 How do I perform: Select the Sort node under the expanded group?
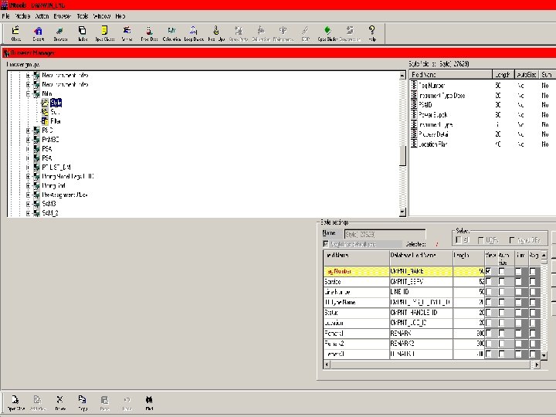55,112
